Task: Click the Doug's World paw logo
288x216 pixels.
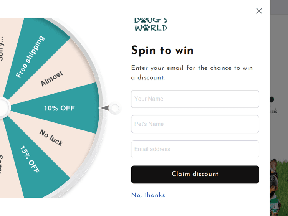Action: pyautogui.click(x=151, y=24)
